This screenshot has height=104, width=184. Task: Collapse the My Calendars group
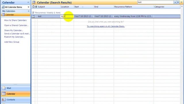(x=28, y=11)
